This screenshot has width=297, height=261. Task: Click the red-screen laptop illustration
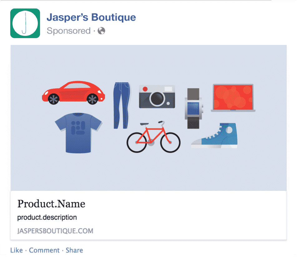pyautogui.click(x=233, y=98)
